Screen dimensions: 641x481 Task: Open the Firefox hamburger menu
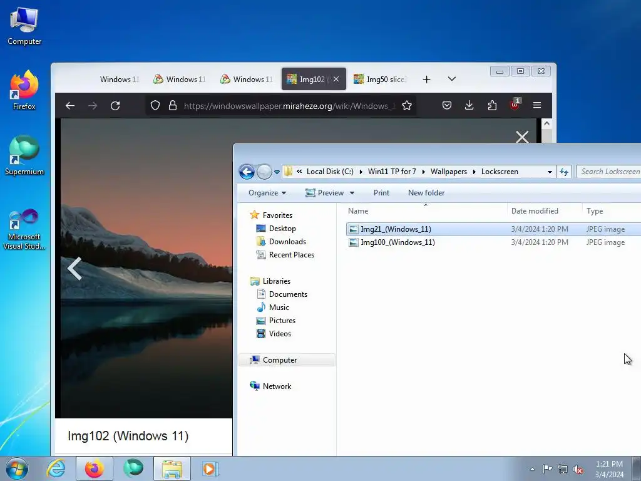[x=537, y=105]
